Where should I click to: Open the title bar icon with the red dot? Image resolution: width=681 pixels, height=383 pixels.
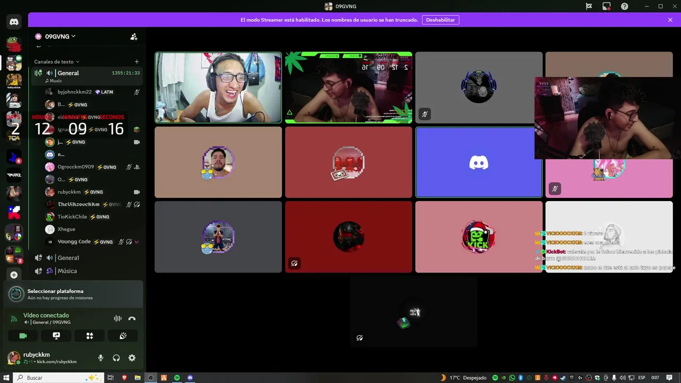[607, 6]
